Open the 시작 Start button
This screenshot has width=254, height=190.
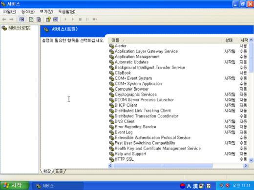tap(15, 186)
